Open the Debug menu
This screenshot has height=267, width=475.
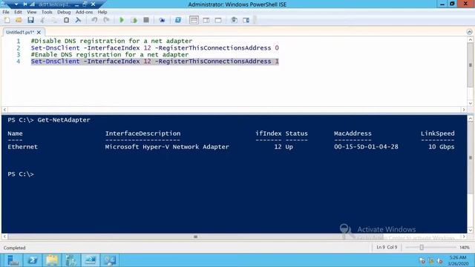pyautogui.click(x=64, y=12)
